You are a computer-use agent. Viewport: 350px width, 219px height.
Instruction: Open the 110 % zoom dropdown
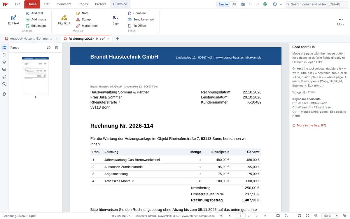click(x=330, y=216)
